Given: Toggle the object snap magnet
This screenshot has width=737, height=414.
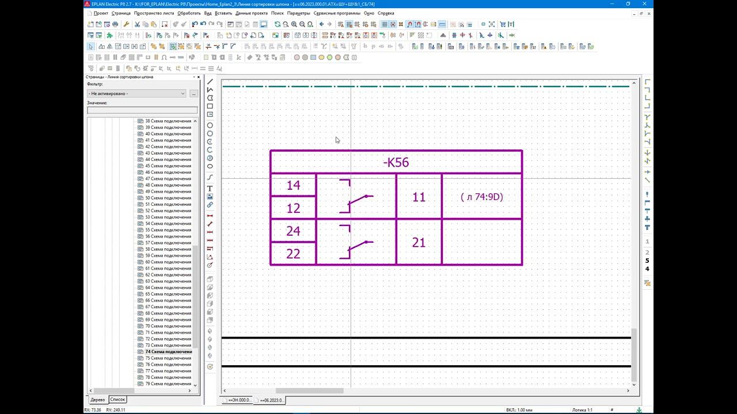Looking at the screenshot, I should point(409,24).
